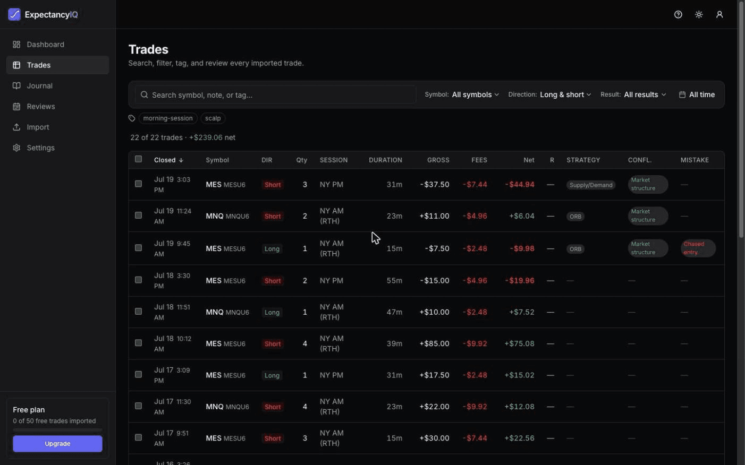Toggle the select-all checkbox in table header
745x465 pixels.
(x=138, y=159)
